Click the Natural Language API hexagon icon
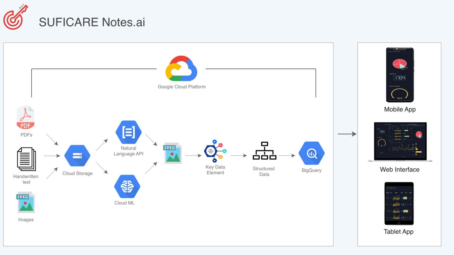The image size is (454, 255). 129,132
